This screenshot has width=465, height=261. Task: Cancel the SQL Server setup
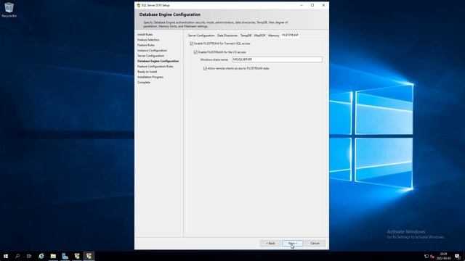click(x=315, y=244)
